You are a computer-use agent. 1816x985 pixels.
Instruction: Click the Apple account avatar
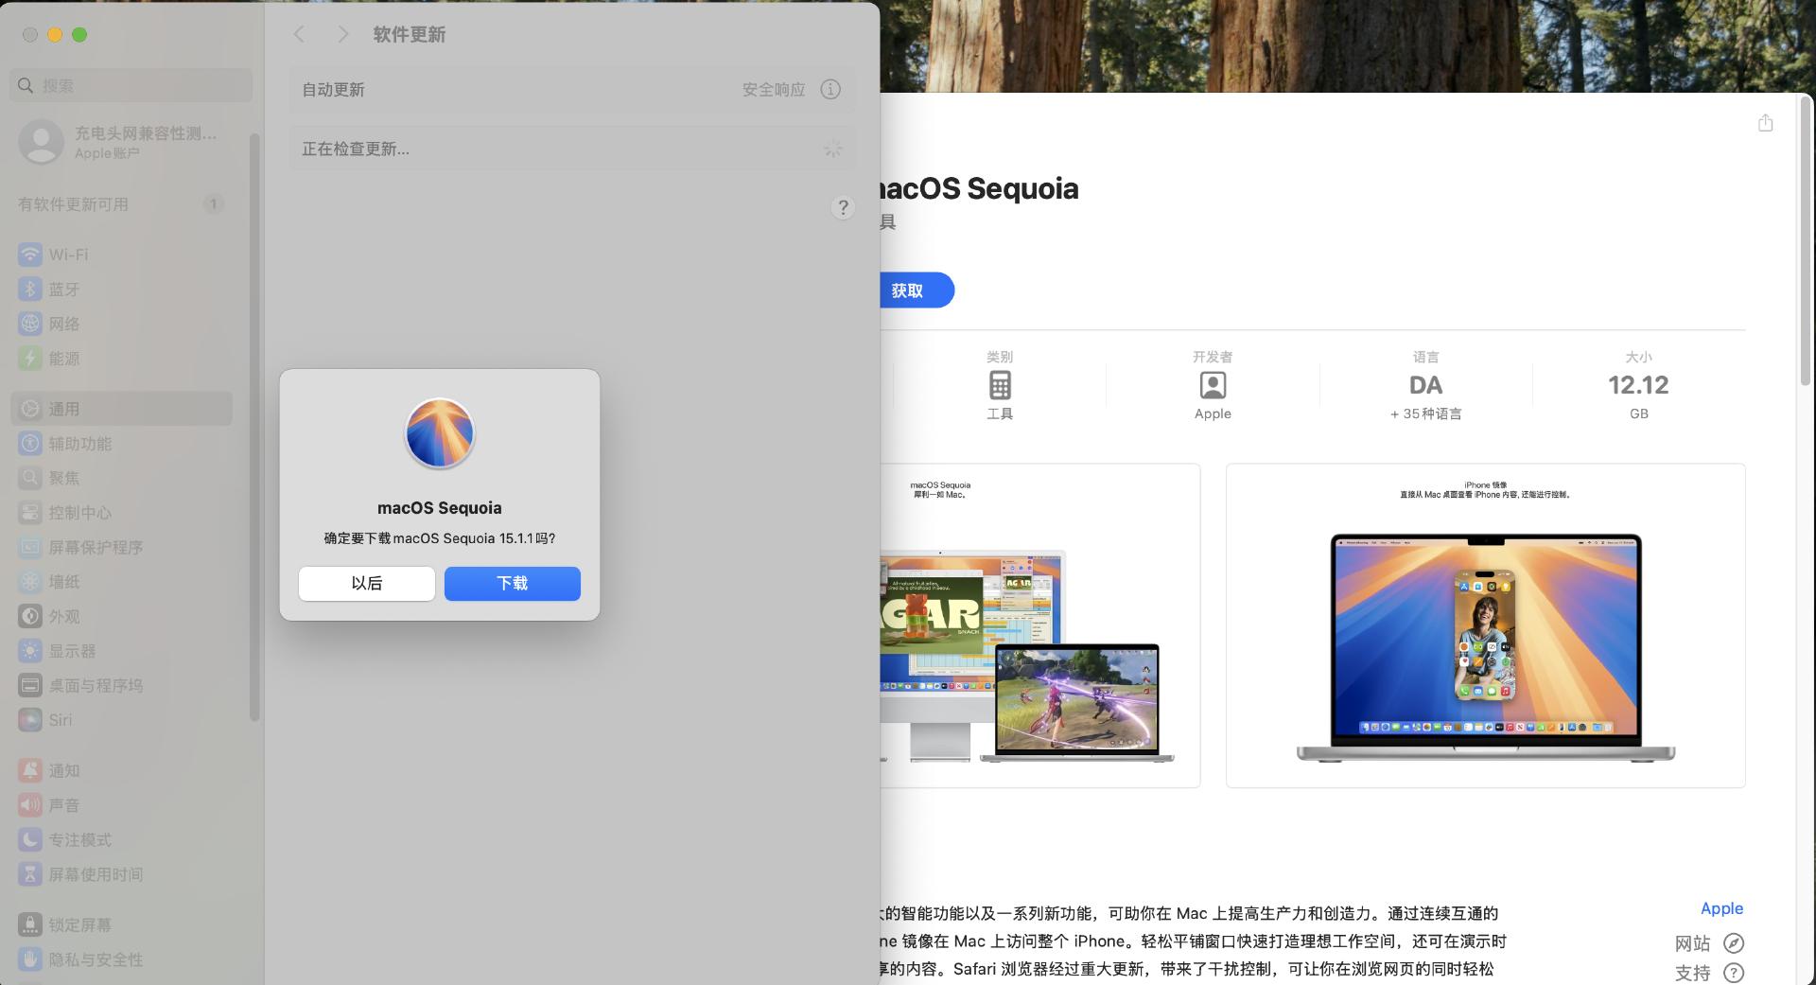[41, 141]
